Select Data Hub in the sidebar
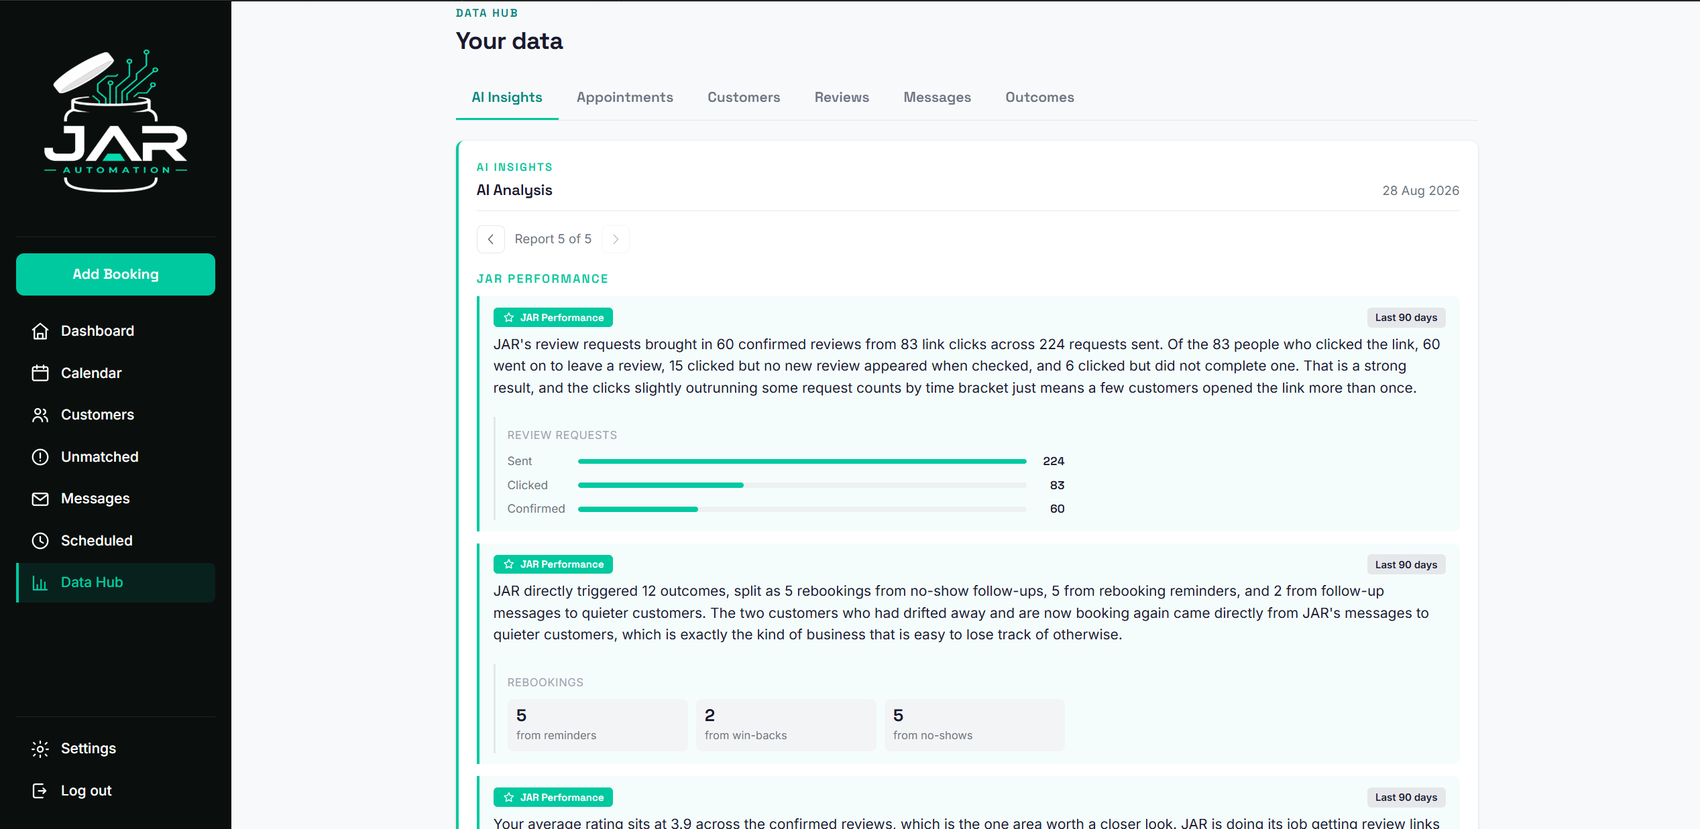The width and height of the screenshot is (1700, 829). pyautogui.click(x=115, y=583)
